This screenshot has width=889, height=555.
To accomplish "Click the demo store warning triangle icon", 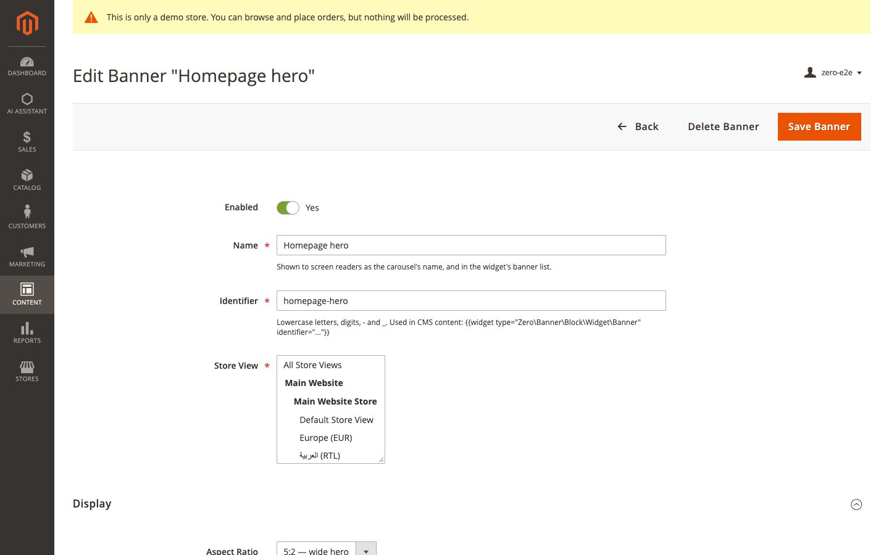I will tap(91, 17).
